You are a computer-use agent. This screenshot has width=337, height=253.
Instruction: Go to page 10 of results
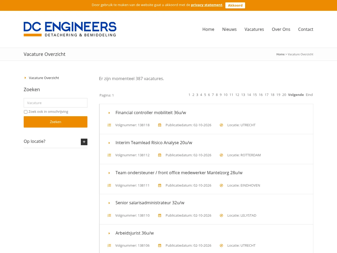click(x=226, y=95)
